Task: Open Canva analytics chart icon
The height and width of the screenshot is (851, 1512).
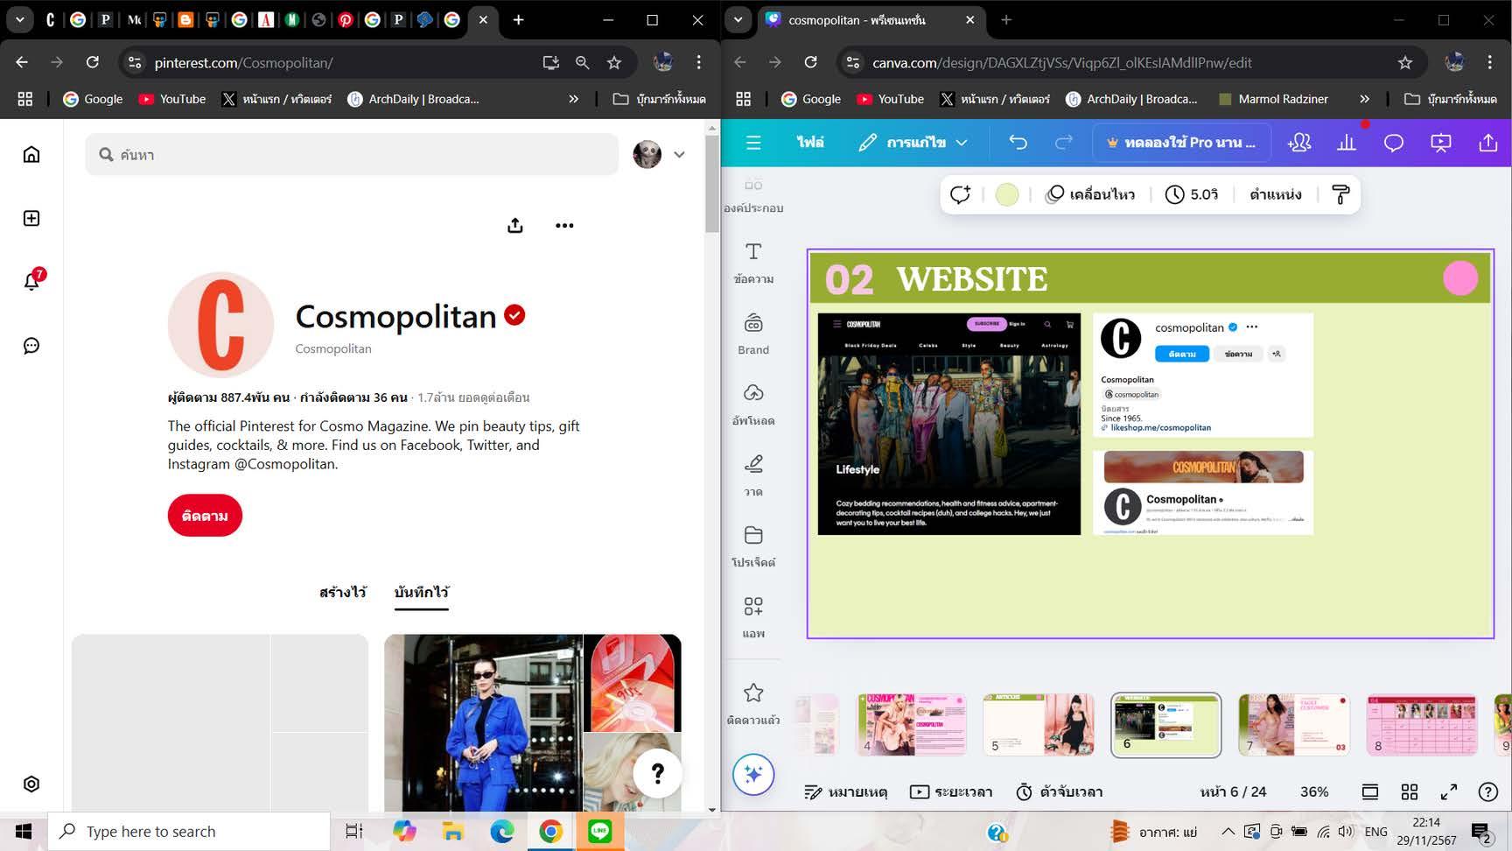Action: [1347, 143]
